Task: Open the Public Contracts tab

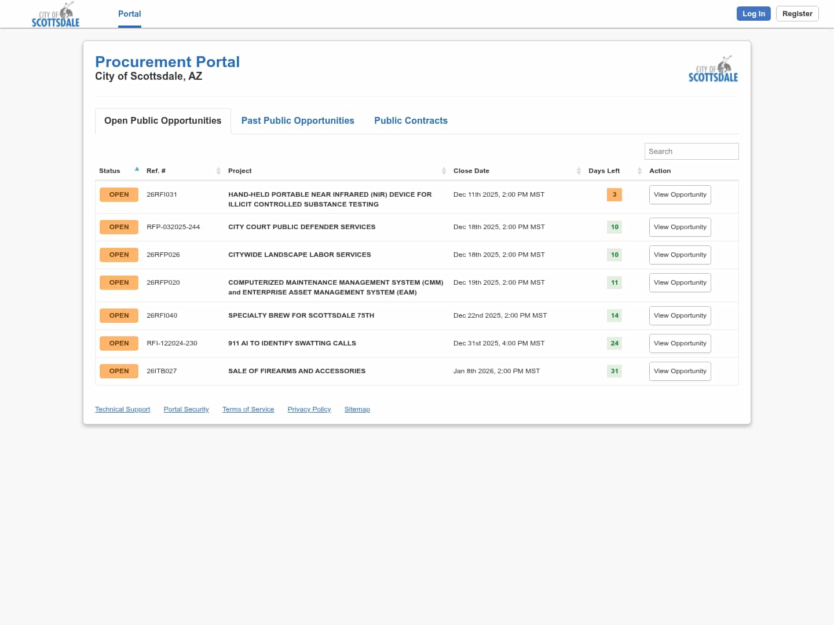Action: [411, 121]
